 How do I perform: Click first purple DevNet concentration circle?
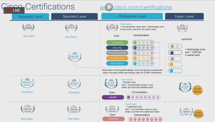129,97
